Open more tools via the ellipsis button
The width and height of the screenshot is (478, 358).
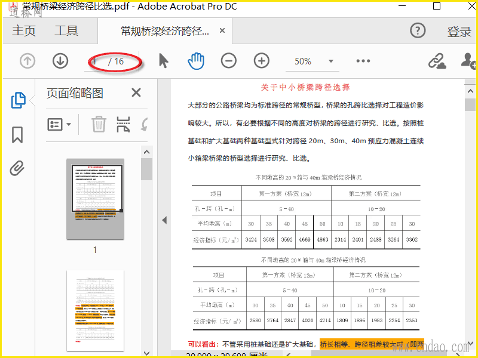pyautogui.click(x=363, y=61)
